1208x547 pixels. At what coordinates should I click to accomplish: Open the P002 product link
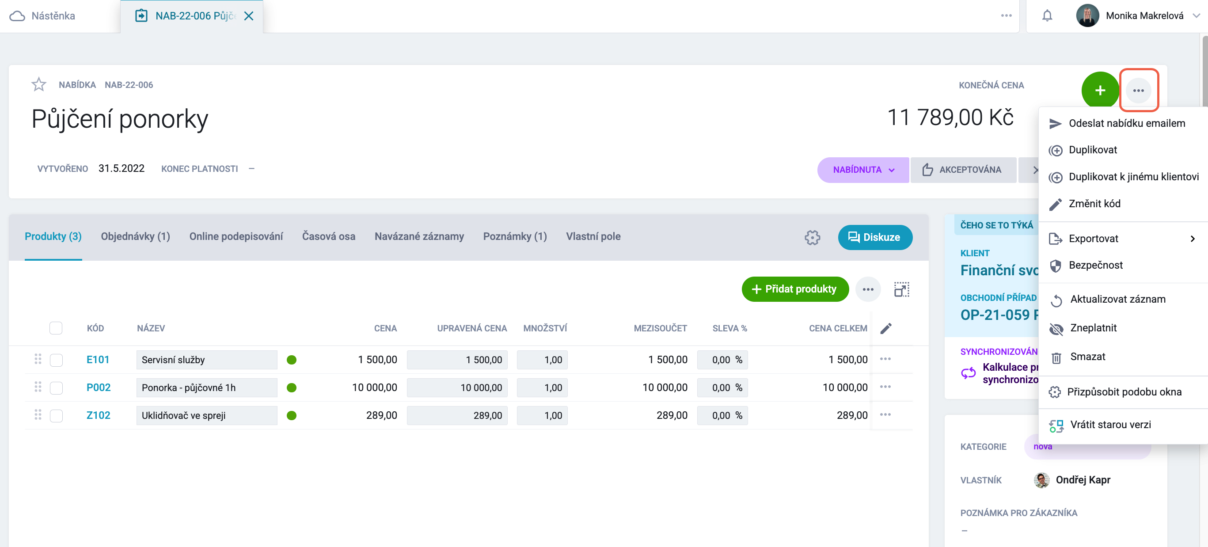pos(99,387)
